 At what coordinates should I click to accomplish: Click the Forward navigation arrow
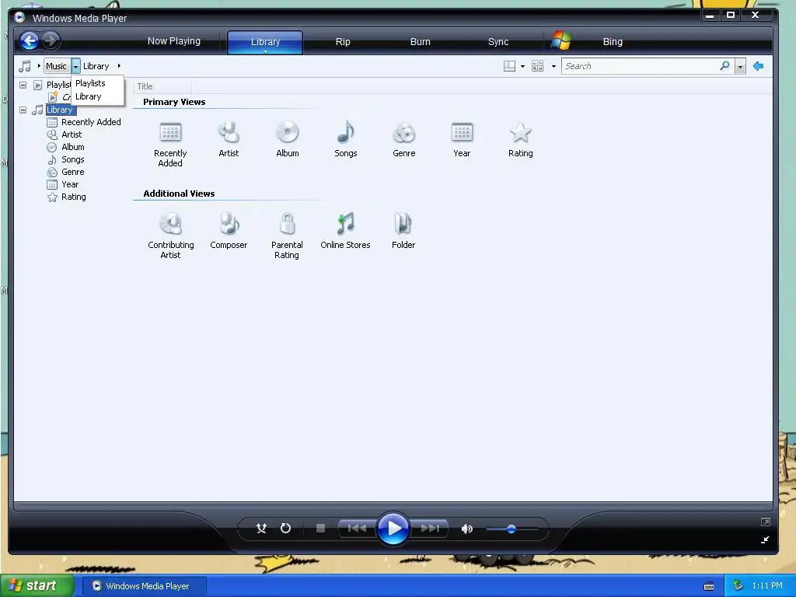[51, 40]
